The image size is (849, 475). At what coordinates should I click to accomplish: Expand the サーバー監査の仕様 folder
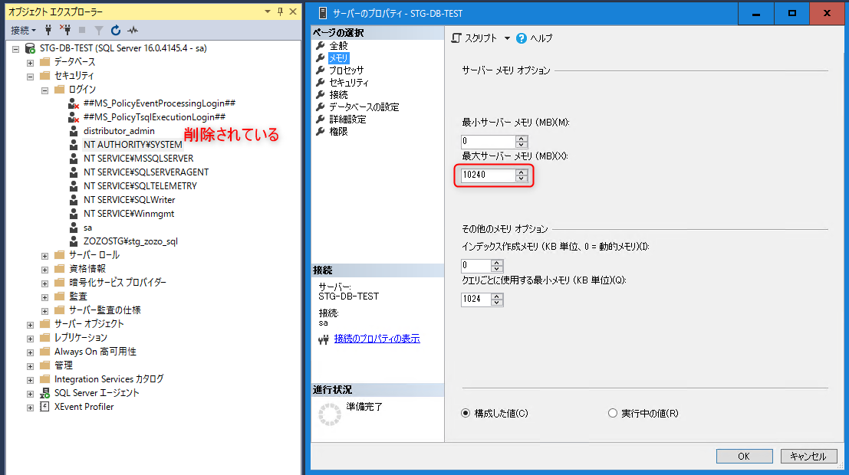pyautogui.click(x=45, y=311)
